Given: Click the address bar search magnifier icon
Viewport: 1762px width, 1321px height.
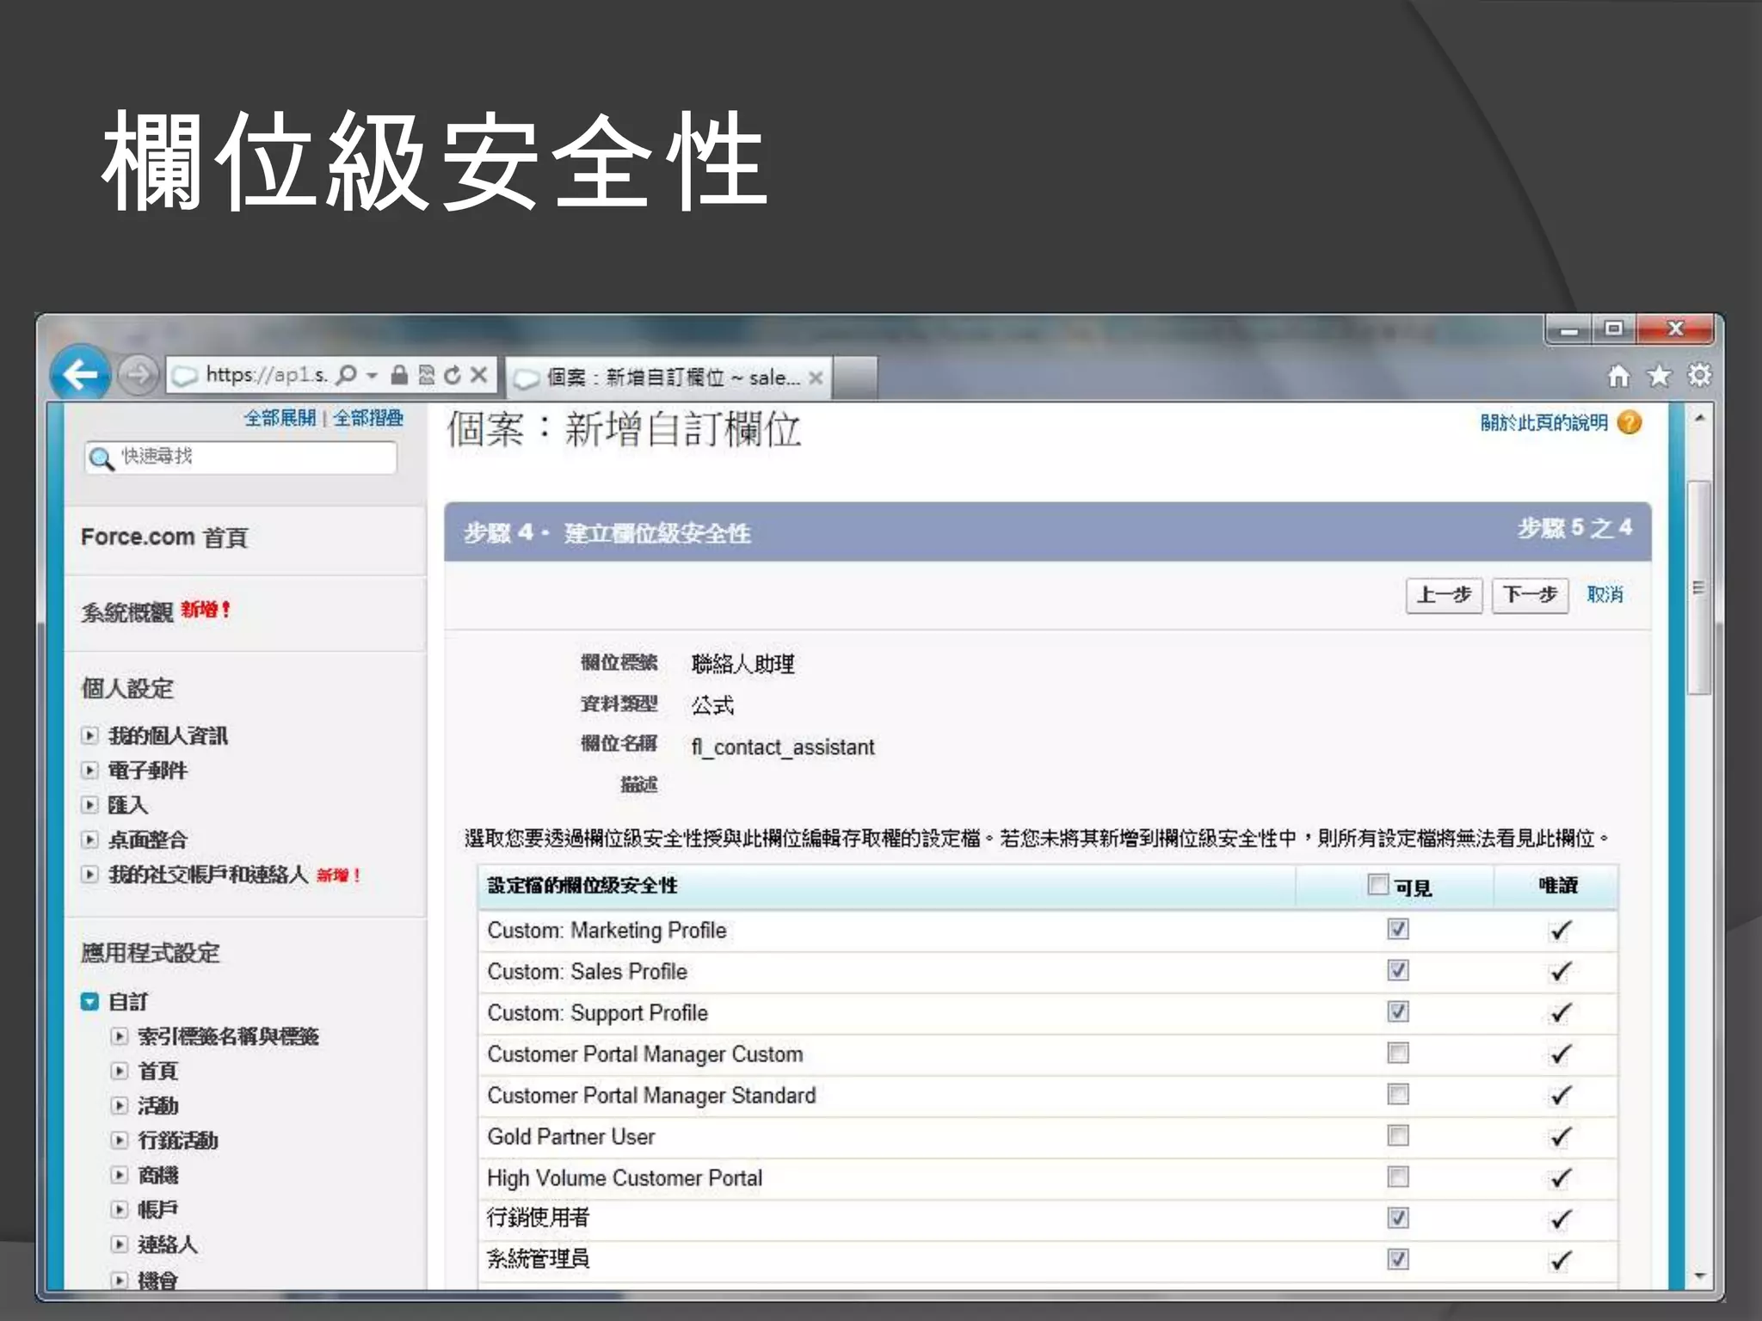Looking at the screenshot, I should [347, 375].
